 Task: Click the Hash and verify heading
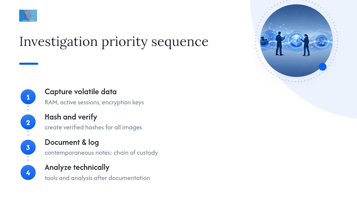tap(71, 117)
